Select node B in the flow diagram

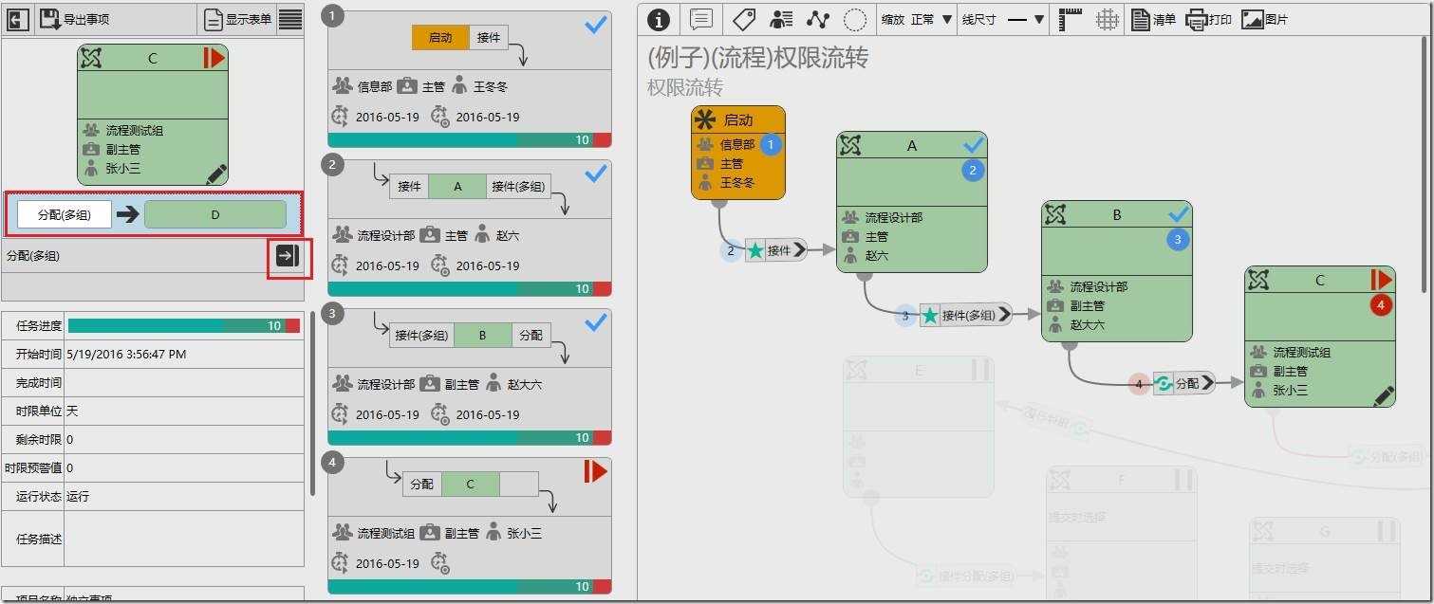click(x=1116, y=271)
